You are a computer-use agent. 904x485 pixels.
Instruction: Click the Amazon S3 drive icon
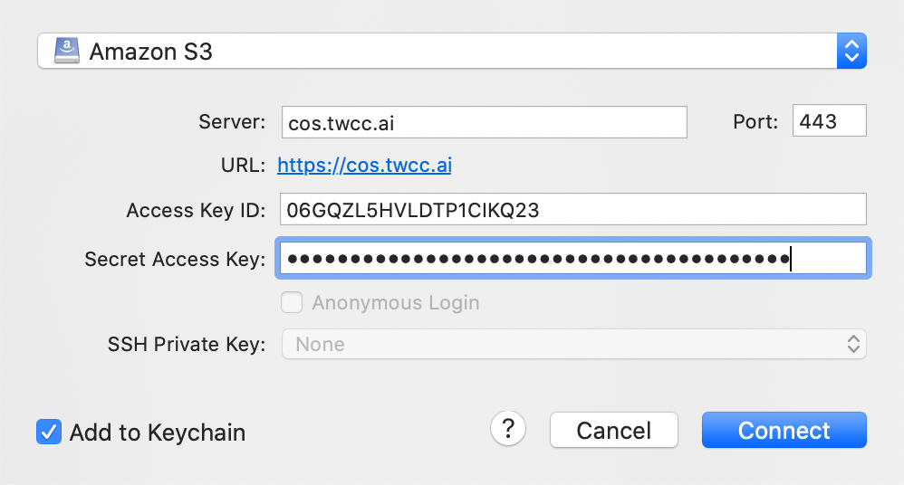click(x=67, y=52)
